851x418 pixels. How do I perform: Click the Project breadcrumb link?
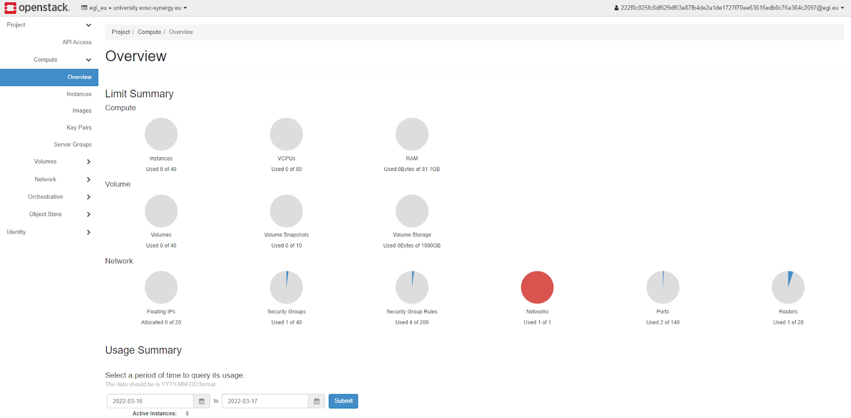pos(121,32)
